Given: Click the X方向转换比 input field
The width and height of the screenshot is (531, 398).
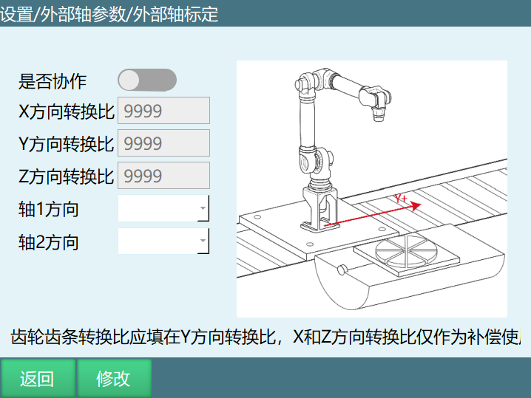Looking at the screenshot, I should (x=163, y=111).
